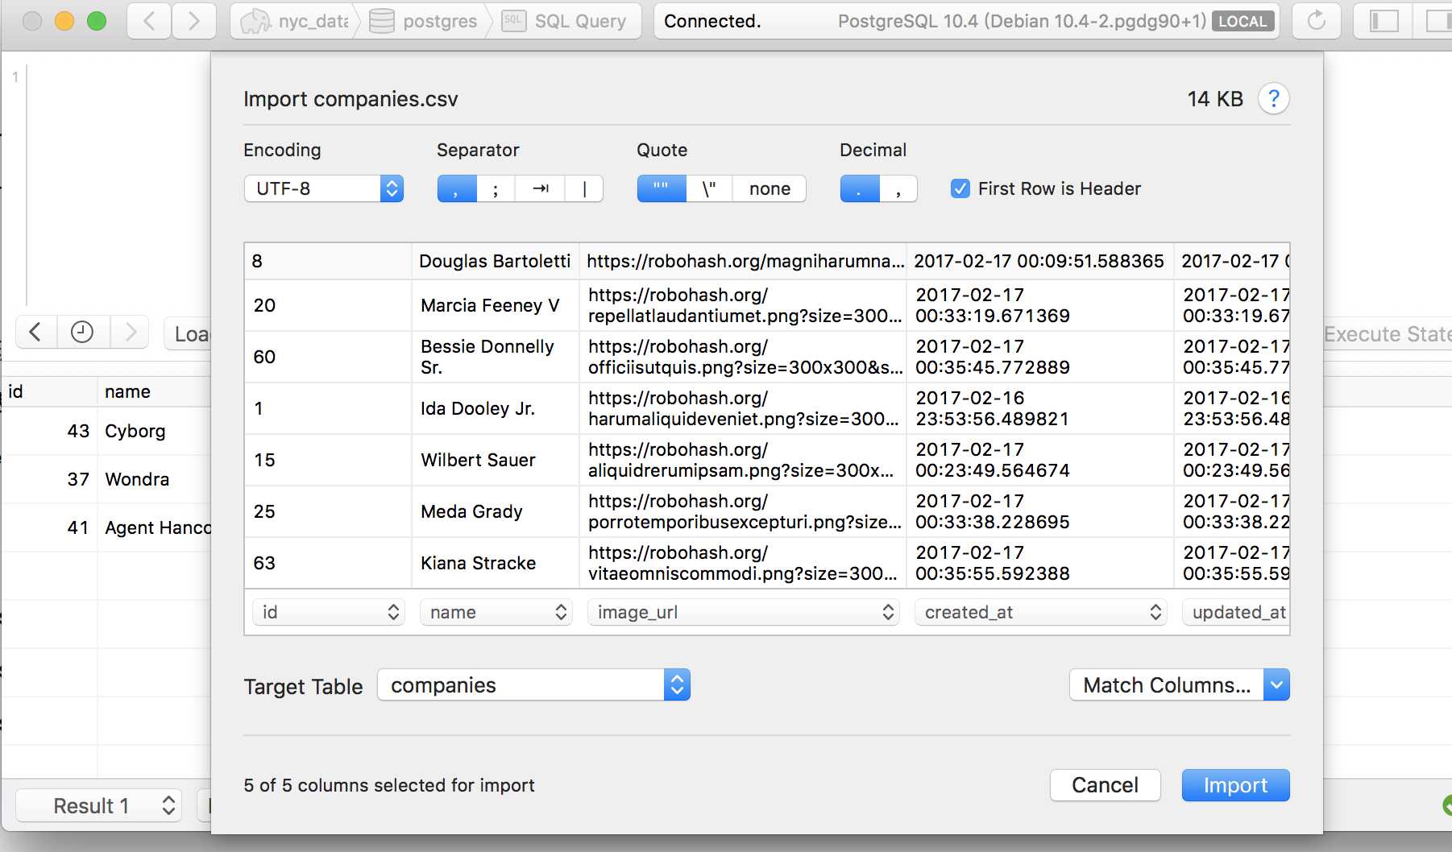Select backslash-quote as quote style

pyautogui.click(x=709, y=189)
